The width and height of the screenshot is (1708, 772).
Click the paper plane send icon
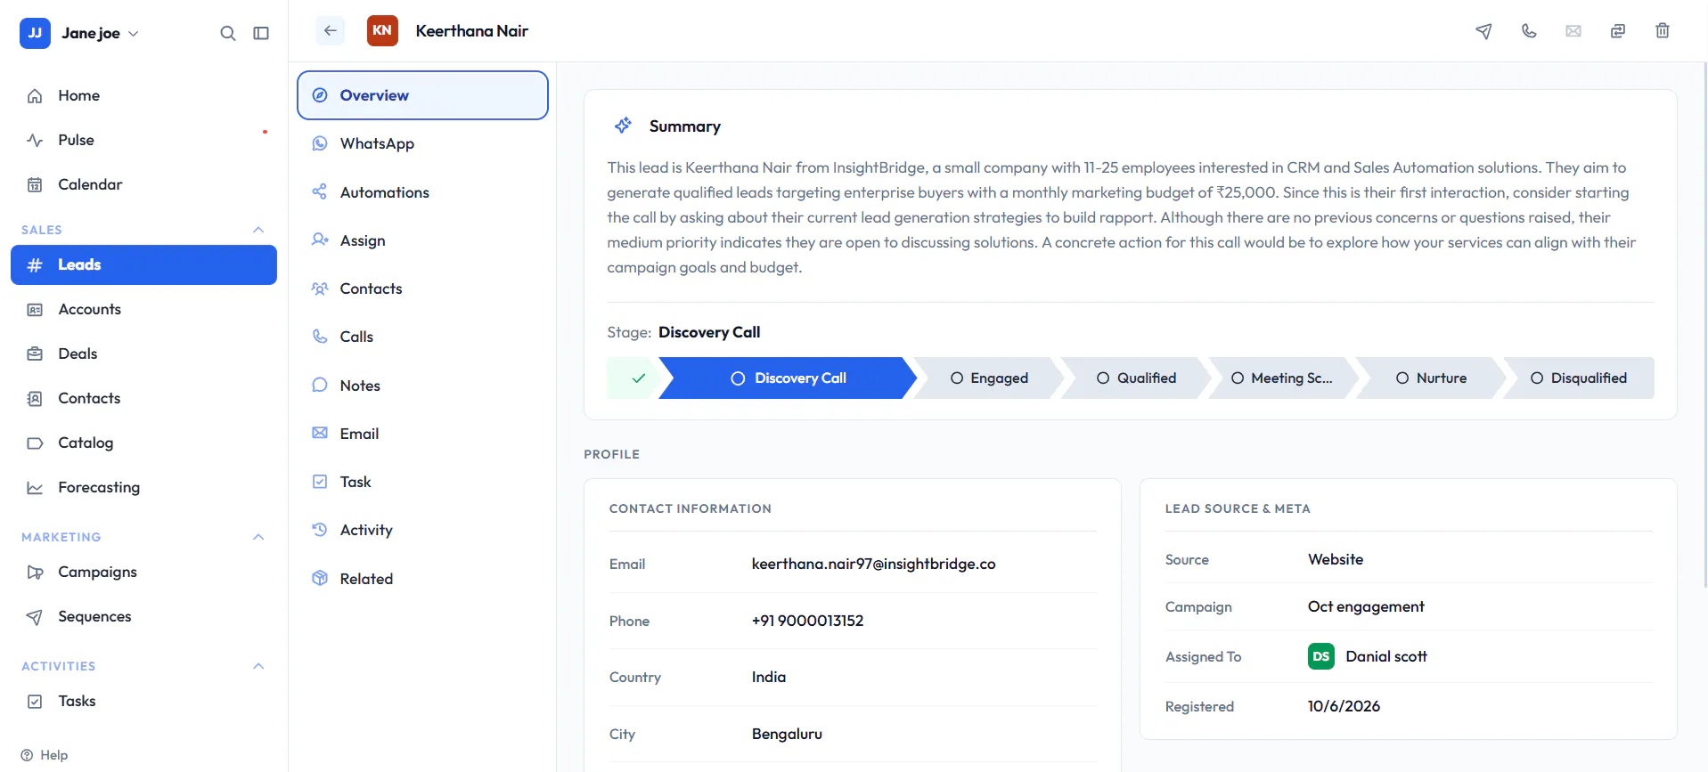click(x=1483, y=30)
